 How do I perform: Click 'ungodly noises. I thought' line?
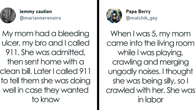(151, 72)
